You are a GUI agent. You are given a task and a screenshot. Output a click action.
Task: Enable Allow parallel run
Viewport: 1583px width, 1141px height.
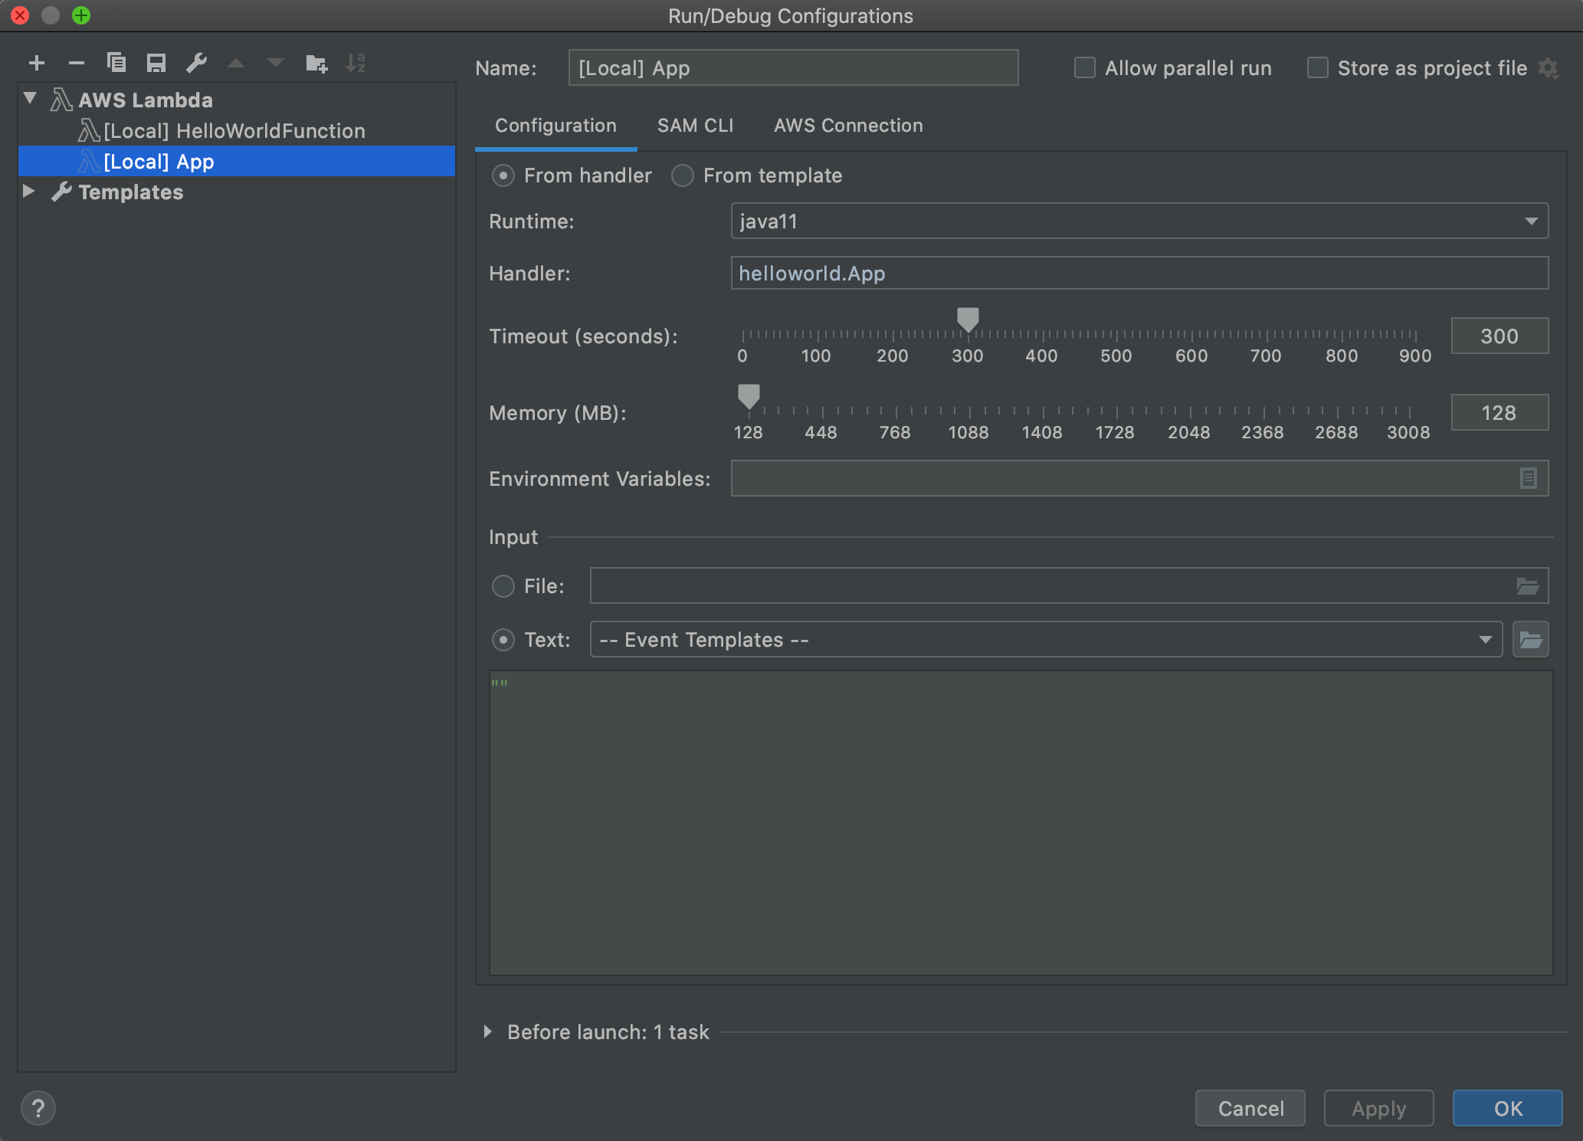1084,67
